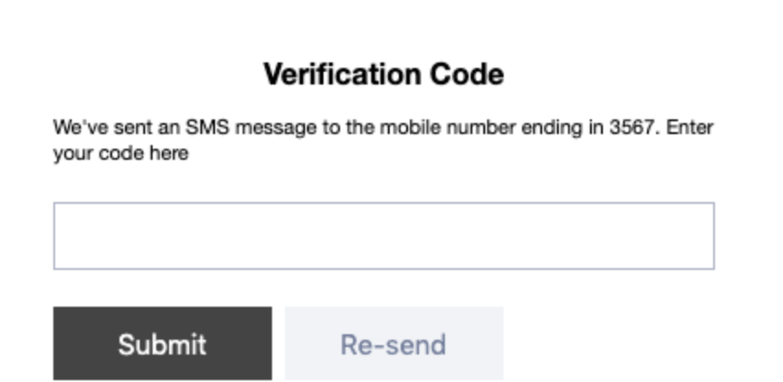Click the number 3567 in the message
Image resolution: width=783 pixels, height=382 pixels.
[x=631, y=128]
